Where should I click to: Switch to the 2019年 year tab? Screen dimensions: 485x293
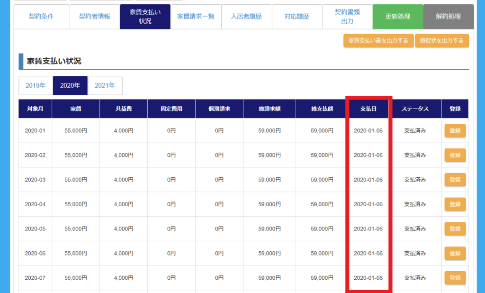36,85
